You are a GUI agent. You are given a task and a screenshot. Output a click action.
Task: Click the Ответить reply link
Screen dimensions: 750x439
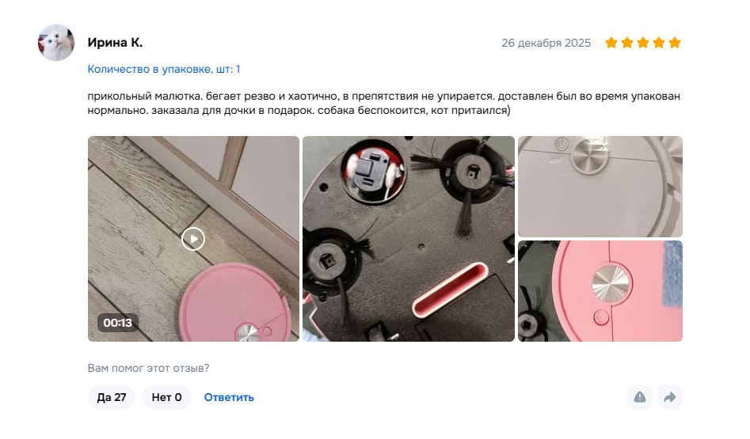(x=229, y=397)
